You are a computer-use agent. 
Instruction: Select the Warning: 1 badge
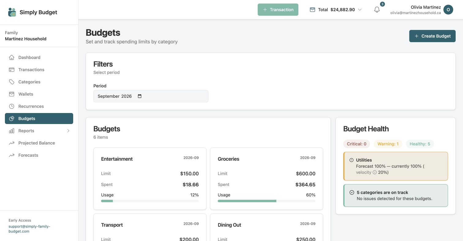[388, 144]
